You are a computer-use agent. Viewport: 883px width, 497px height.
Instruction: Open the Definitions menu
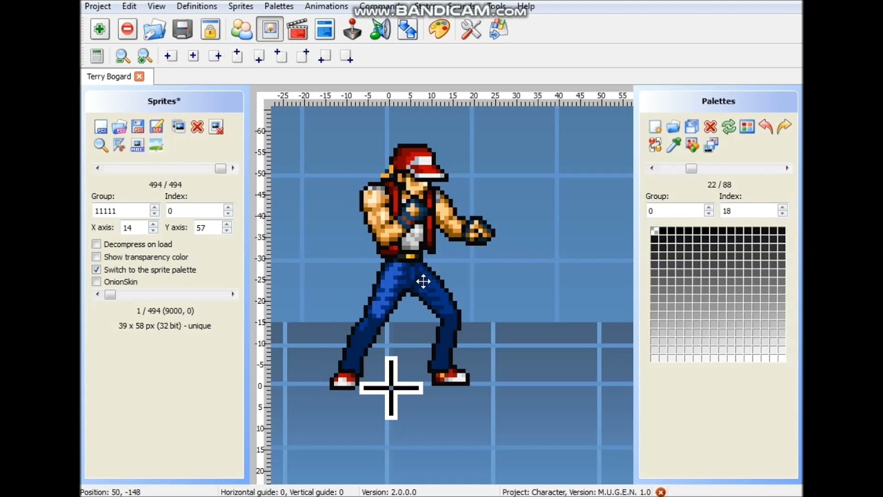coord(197,6)
